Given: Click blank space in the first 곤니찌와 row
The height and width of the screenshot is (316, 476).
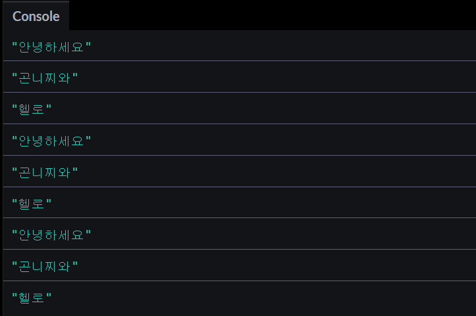Looking at the screenshot, I should (x=277, y=77).
